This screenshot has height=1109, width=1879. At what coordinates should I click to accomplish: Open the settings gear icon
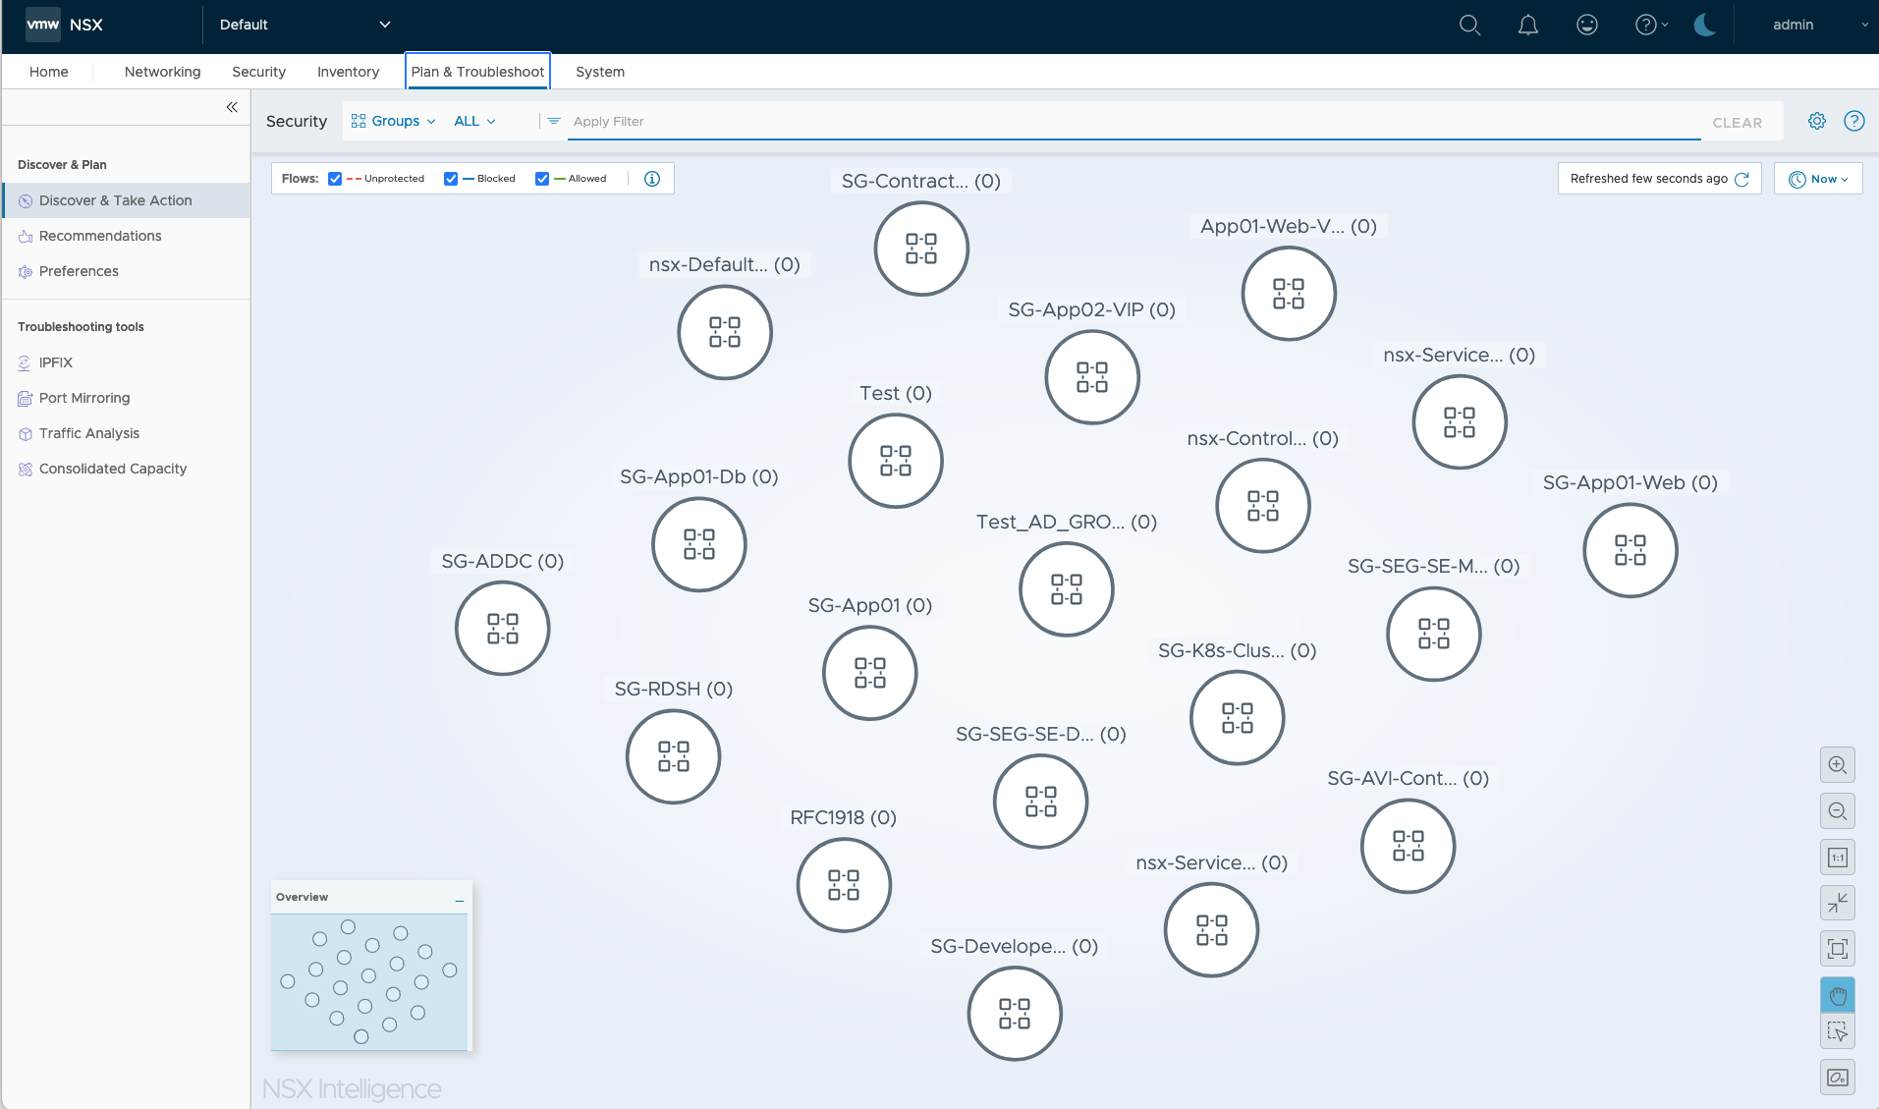pos(1816,121)
